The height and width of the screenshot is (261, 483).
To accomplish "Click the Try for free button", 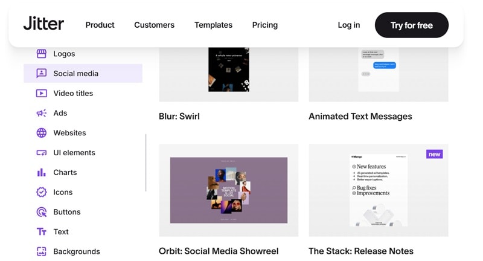I will pyautogui.click(x=412, y=25).
